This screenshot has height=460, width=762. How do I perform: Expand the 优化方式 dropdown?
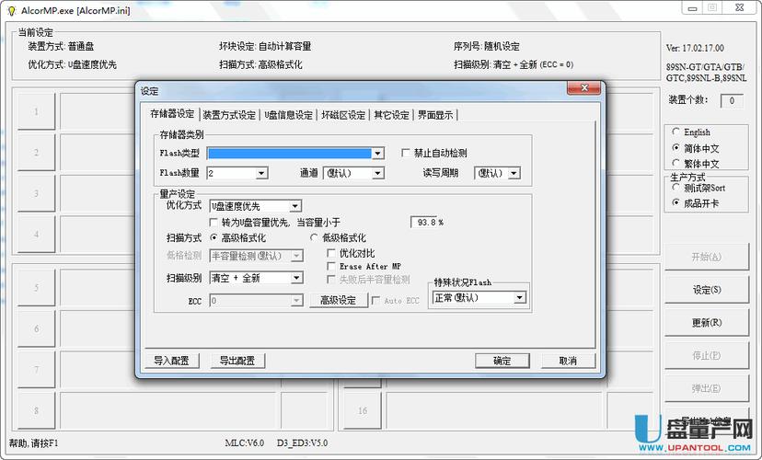295,206
